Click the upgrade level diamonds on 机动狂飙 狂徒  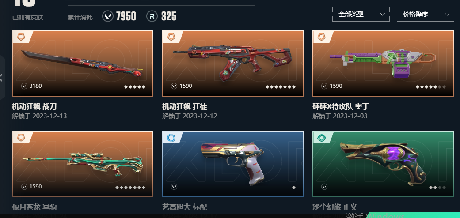pos(281,87)
